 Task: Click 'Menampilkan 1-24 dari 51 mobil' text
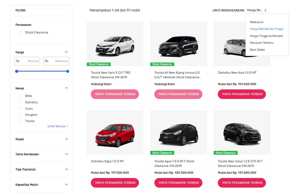point(115,10)
